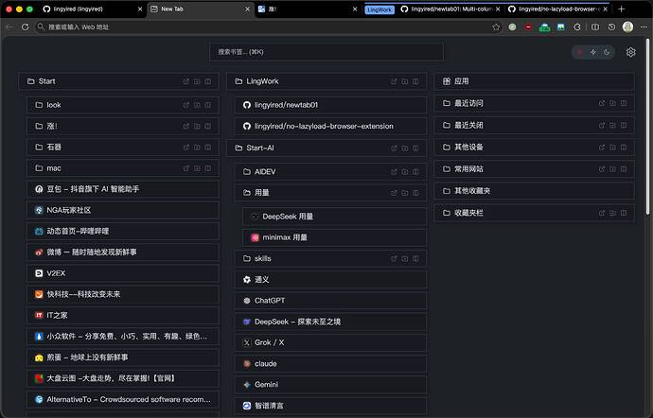Open the Grok / X bookmark

(x=330, y=342)
